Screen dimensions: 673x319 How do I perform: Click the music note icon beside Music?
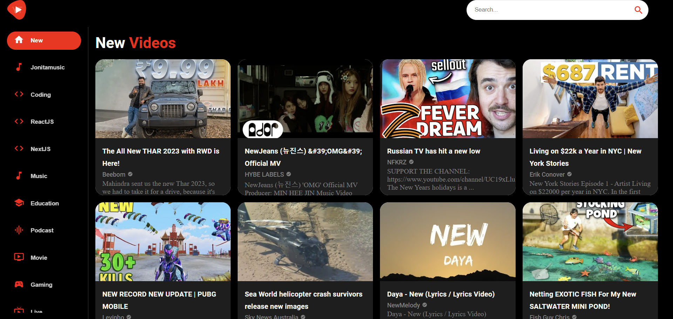[x=19, y=176]
